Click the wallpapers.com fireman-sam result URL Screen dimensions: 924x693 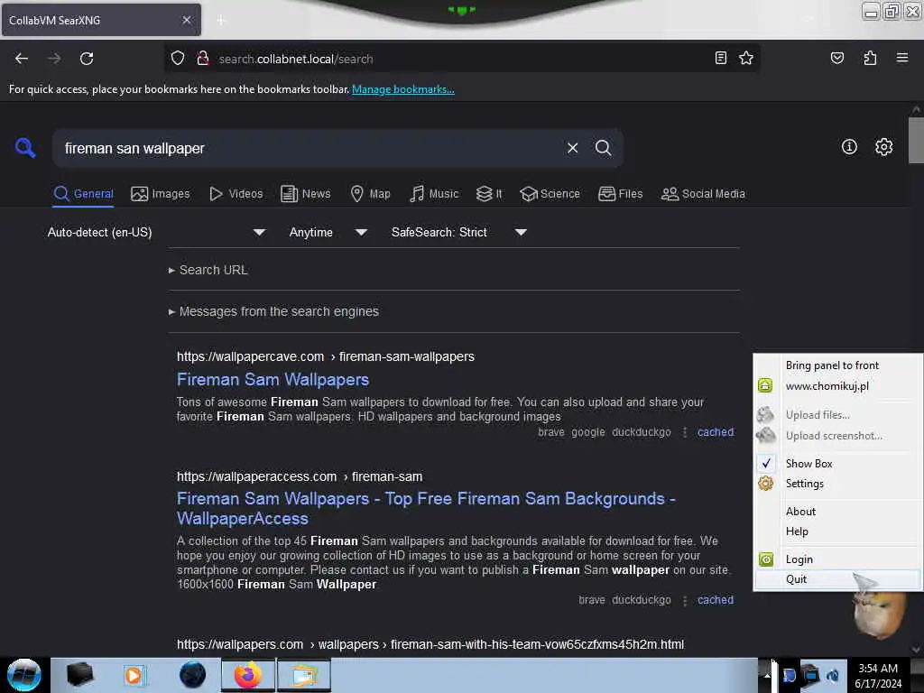coord(430,644)
